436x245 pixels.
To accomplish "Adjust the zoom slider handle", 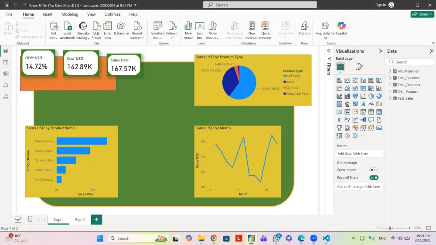I will pos(390,228).
